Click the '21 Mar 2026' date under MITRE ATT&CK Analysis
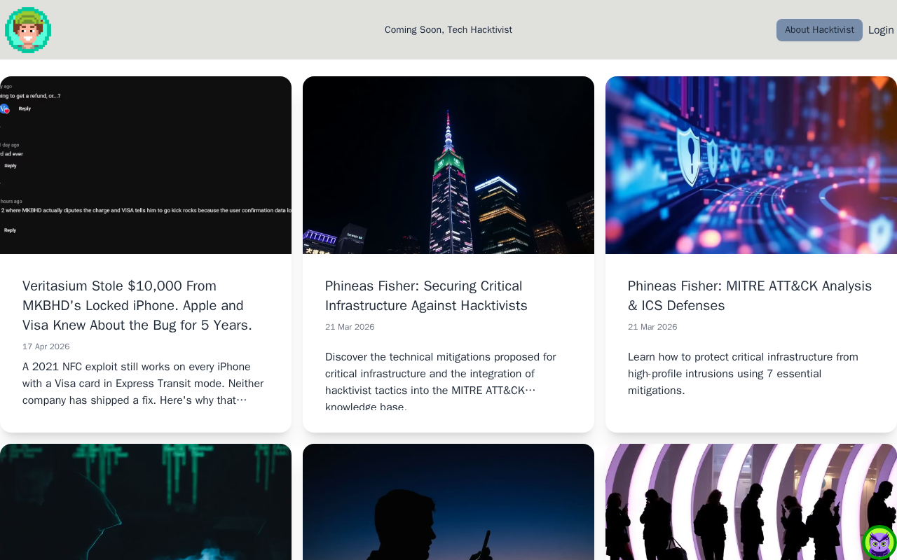 point(652,327)
